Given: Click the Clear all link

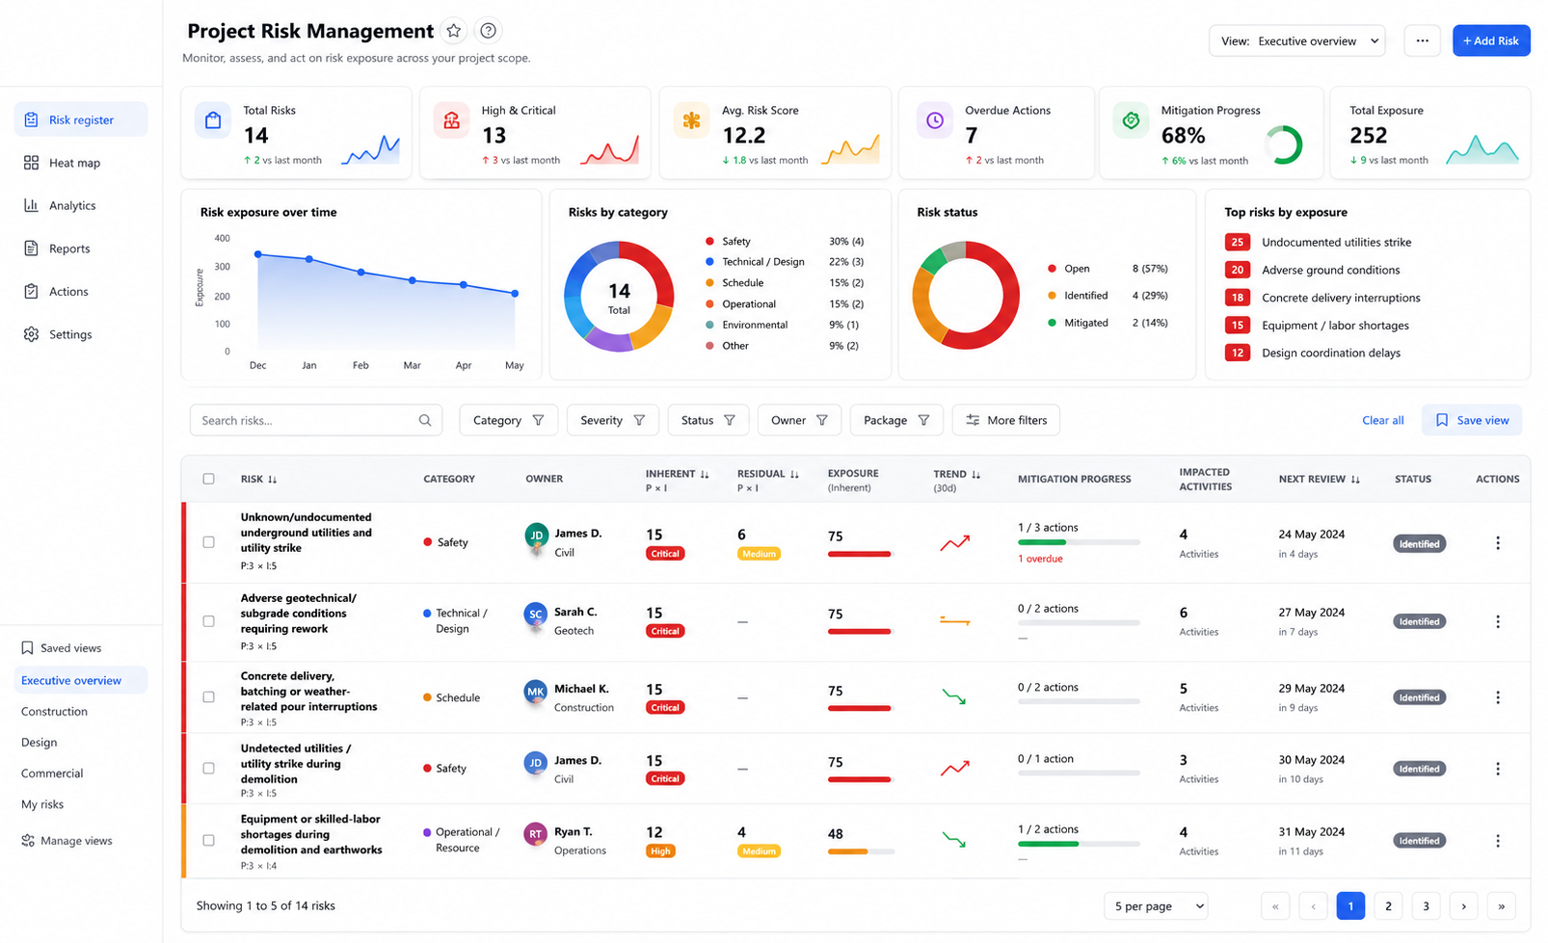Looking at the screenshot, I should (1382, 420).
